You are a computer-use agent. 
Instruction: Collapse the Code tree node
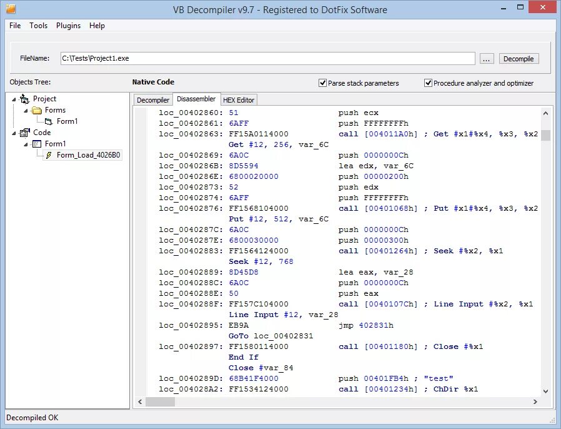pos(14,133)
